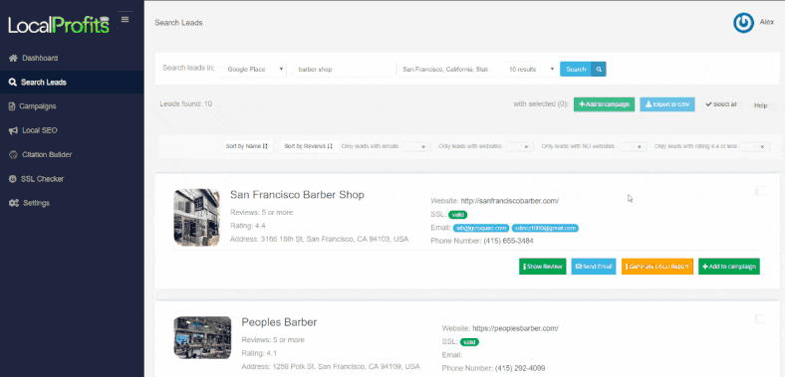Image resolution: width=785 pixels, height=377 pixels.
Task: Click Show Review button
Action: pyautogui.click(x=543, y=267)
